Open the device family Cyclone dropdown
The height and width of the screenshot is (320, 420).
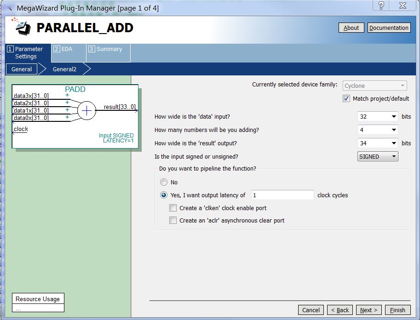point(374,86)
